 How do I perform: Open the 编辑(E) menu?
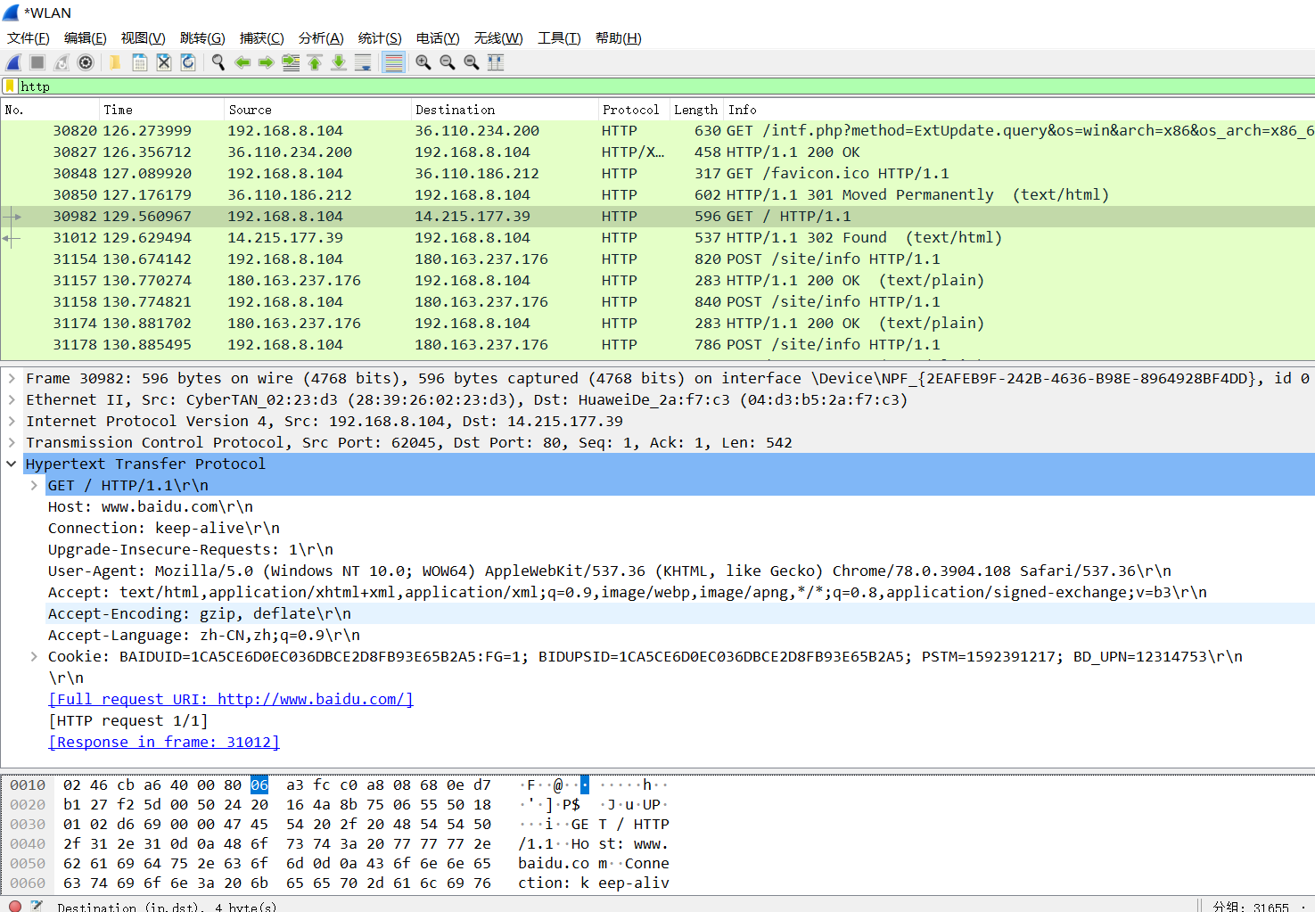(86, 38)
